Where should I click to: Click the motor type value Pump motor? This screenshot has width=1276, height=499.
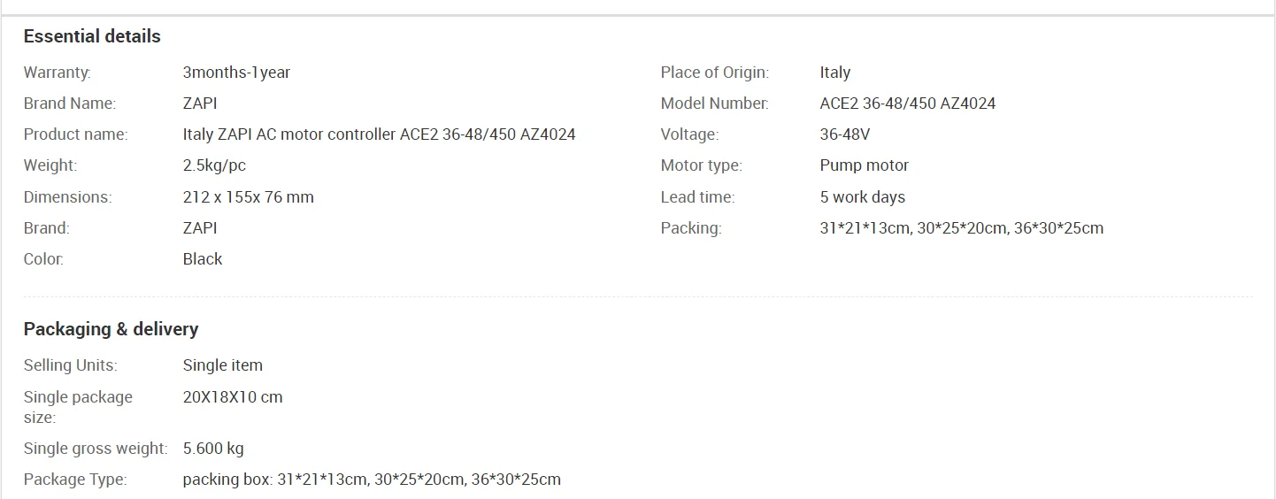pos(865,165)
